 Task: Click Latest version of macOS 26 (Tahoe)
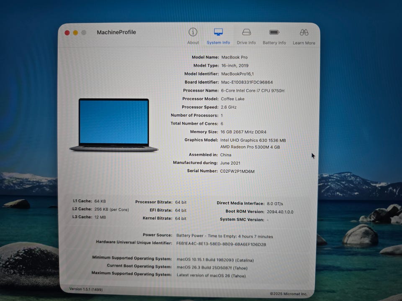pos(211,275)
